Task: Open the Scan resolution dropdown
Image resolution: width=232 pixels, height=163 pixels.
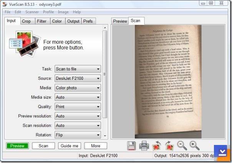Action: (x=78, y=125)
